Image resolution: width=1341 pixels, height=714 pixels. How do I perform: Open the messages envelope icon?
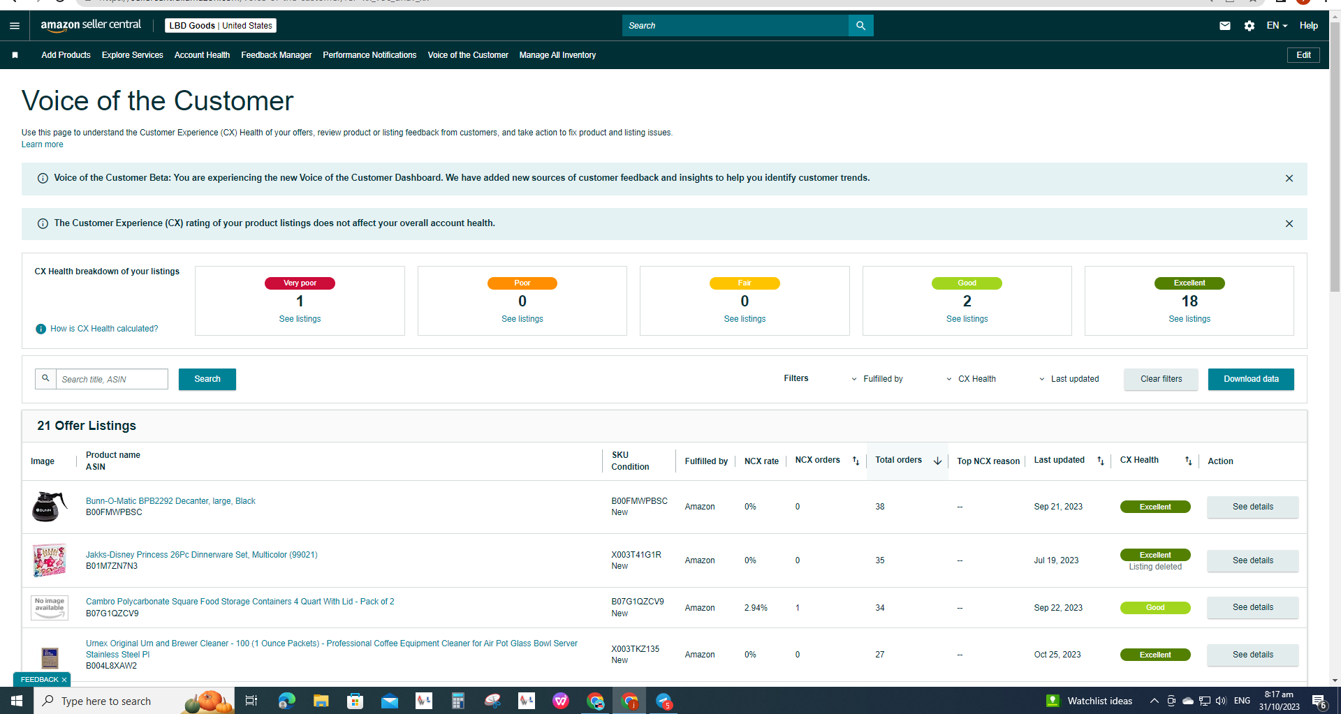click(x=1225, y=26)
